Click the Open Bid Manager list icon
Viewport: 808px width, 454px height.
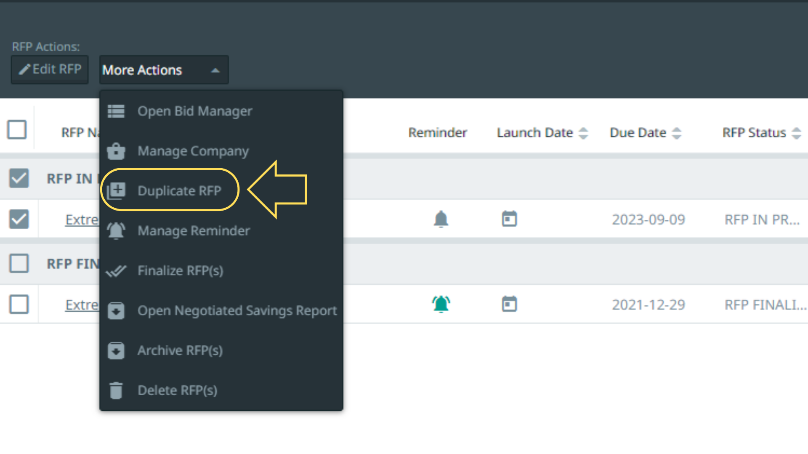tap(116, 111)
